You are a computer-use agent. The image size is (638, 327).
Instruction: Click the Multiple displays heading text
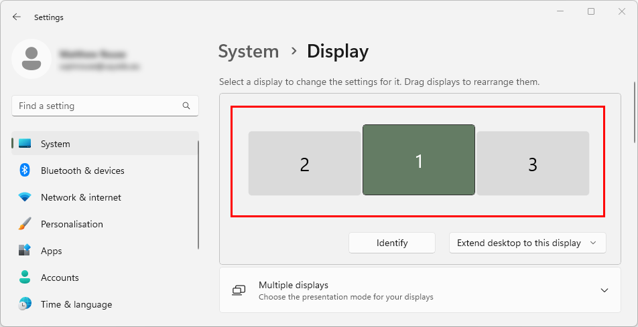point(294,285)
